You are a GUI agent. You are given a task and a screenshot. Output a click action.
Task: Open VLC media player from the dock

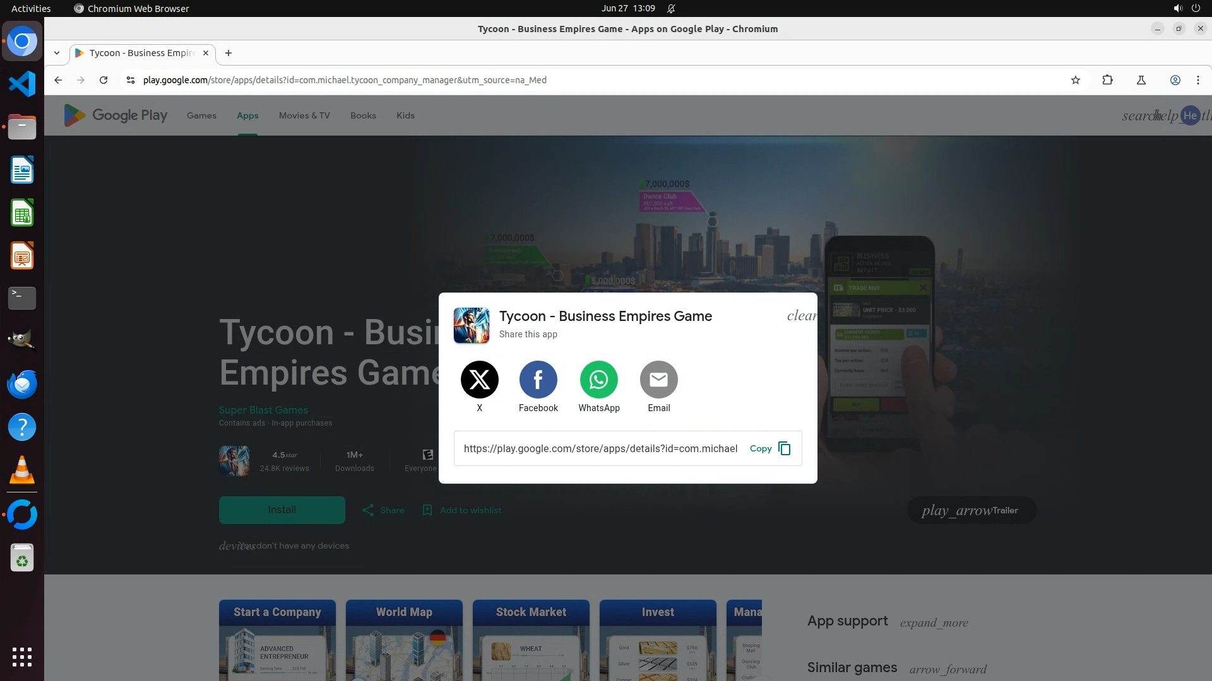tap(22, 470)
